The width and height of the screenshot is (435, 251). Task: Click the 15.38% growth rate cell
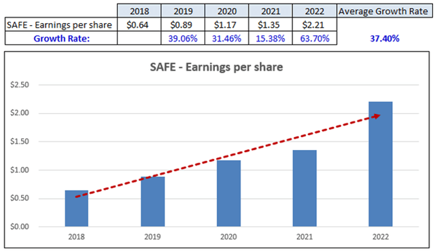(271, 38)
